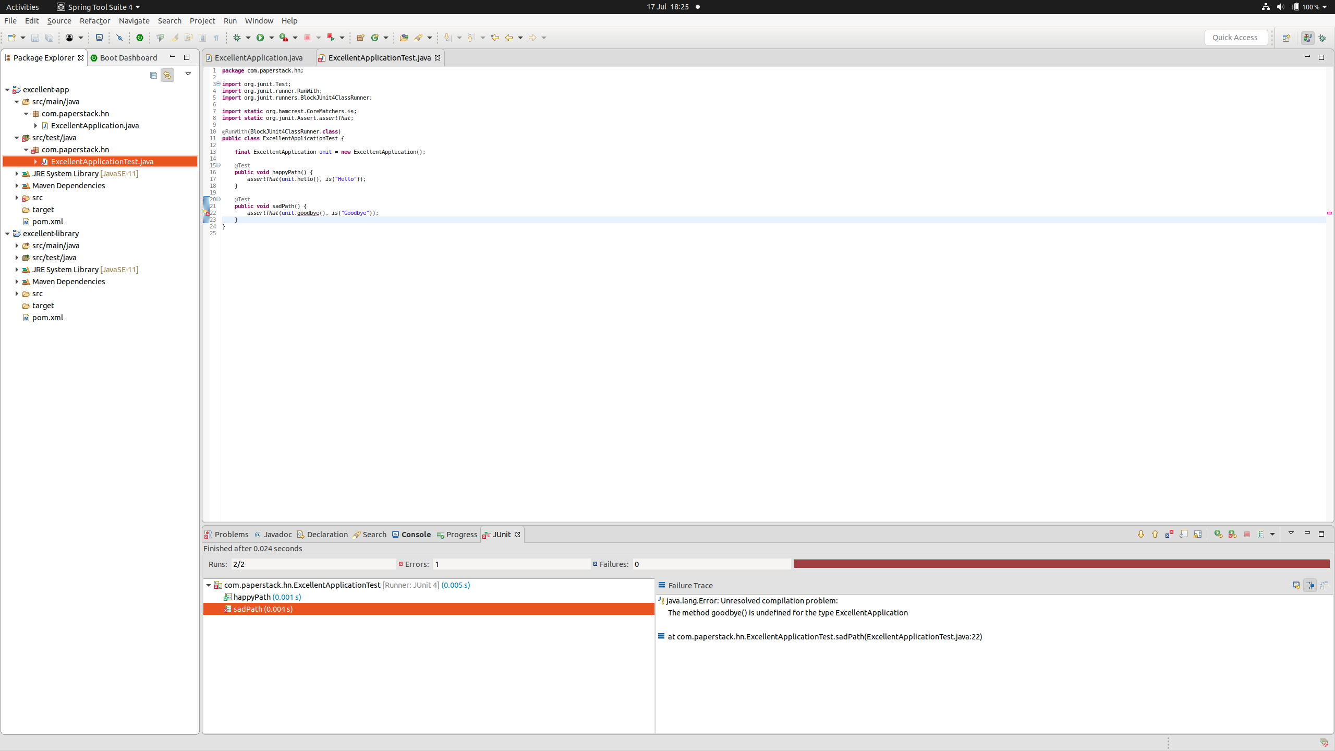1335x751 pixels.
Task: Click the red JUnit progress bar
Action: 1061,564
